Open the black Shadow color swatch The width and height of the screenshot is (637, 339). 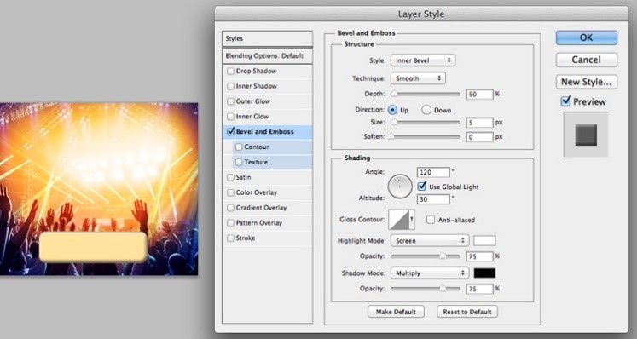click(484, 273)
